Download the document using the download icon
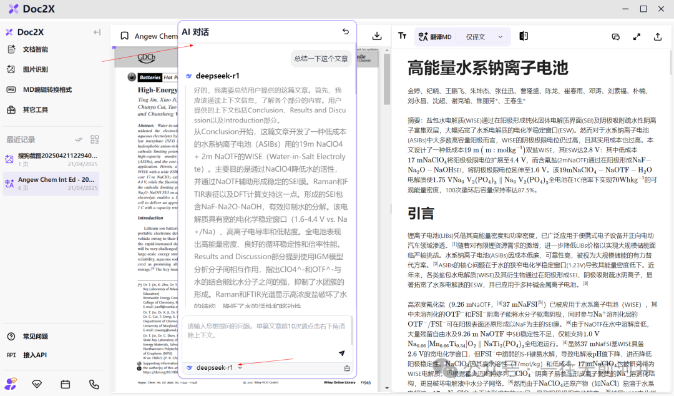Viewport: 674px width, 396px height. (377, 36)
